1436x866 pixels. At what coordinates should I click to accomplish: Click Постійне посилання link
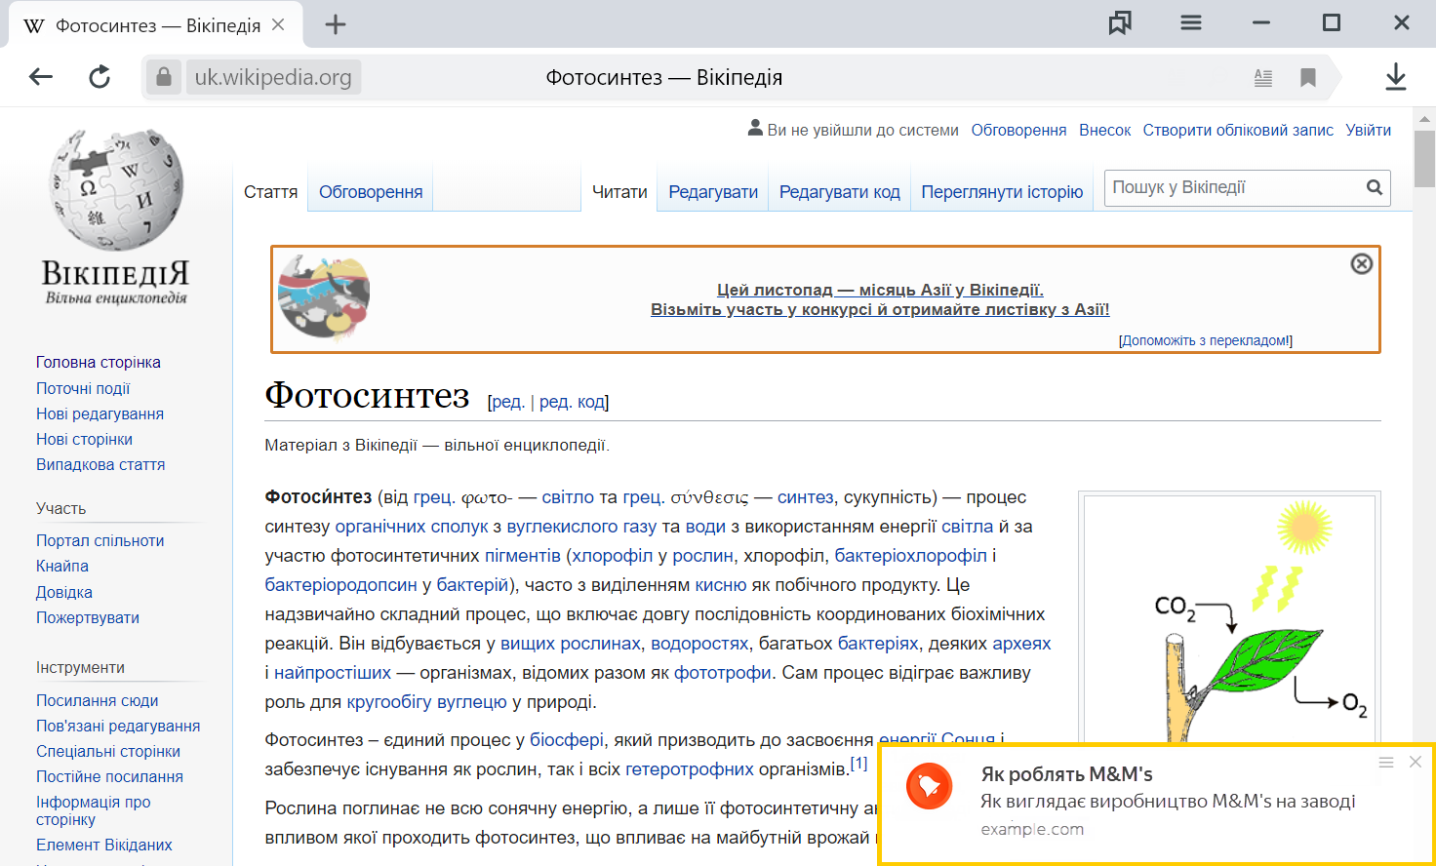(109, 776)
